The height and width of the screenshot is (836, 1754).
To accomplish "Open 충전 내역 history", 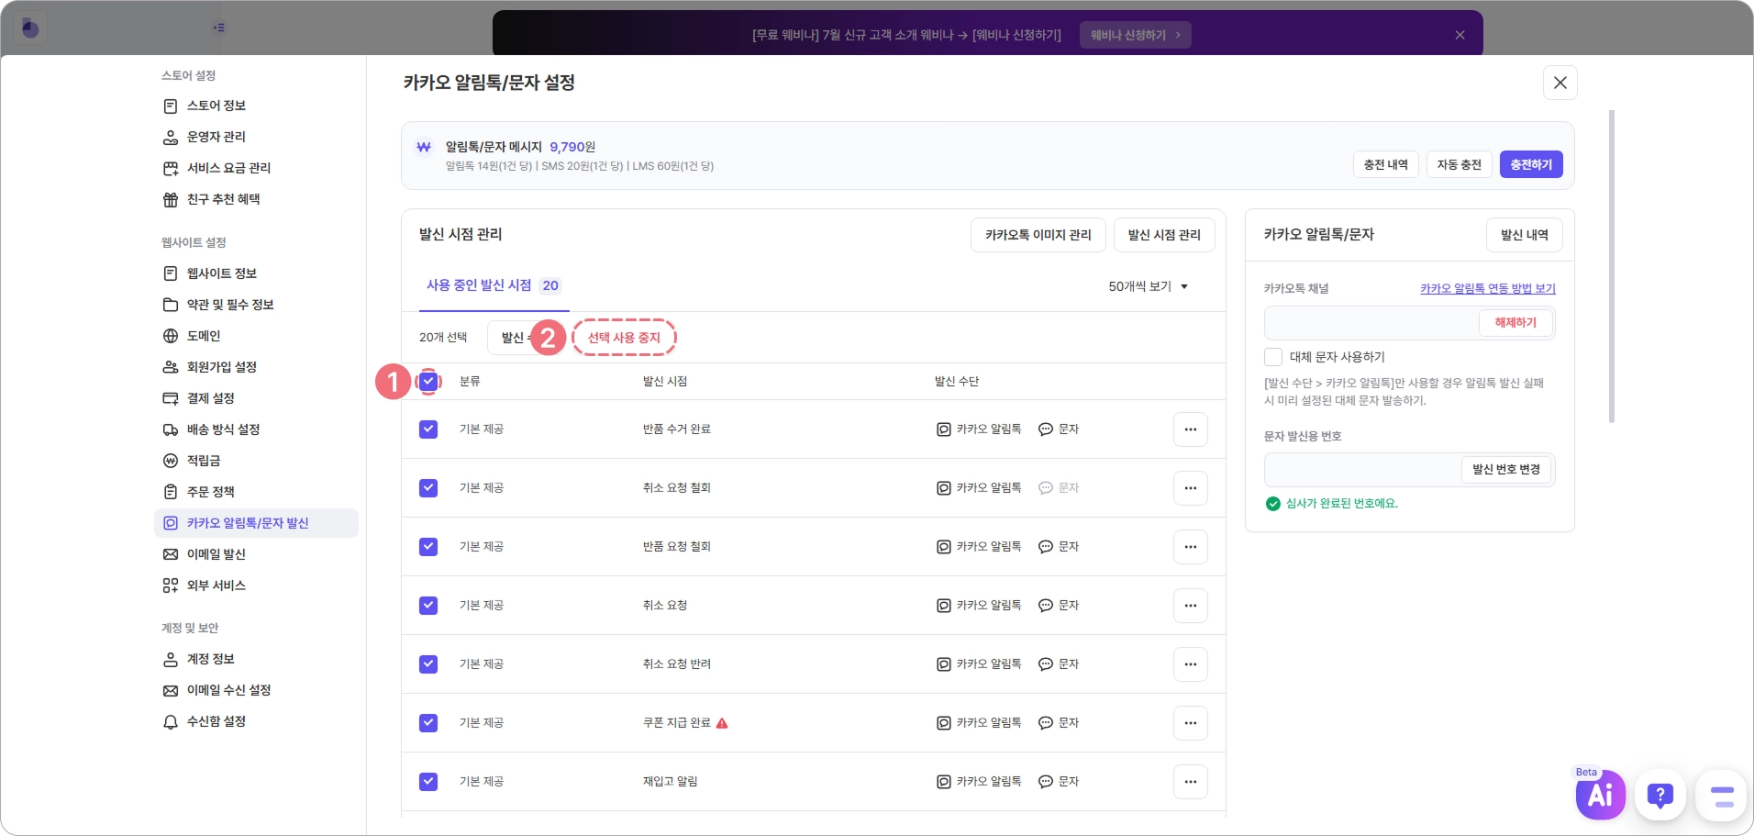I will [x=1385, y=164].
